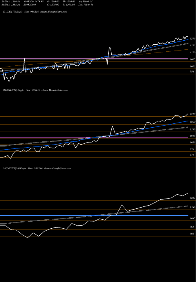Select the 20EMA value readout

[10, 2]
